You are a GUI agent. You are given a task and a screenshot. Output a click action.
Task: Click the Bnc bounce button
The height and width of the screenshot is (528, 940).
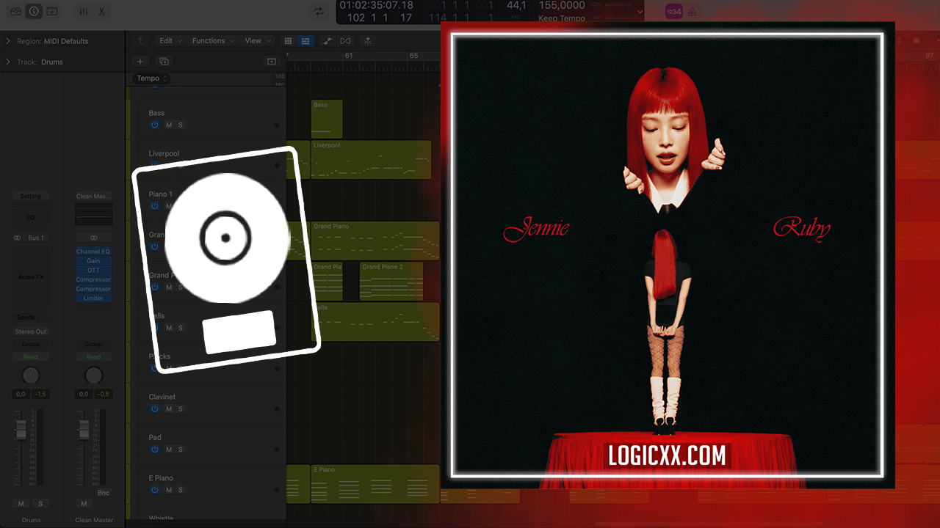pyautogui.click(x=104, y=493)
